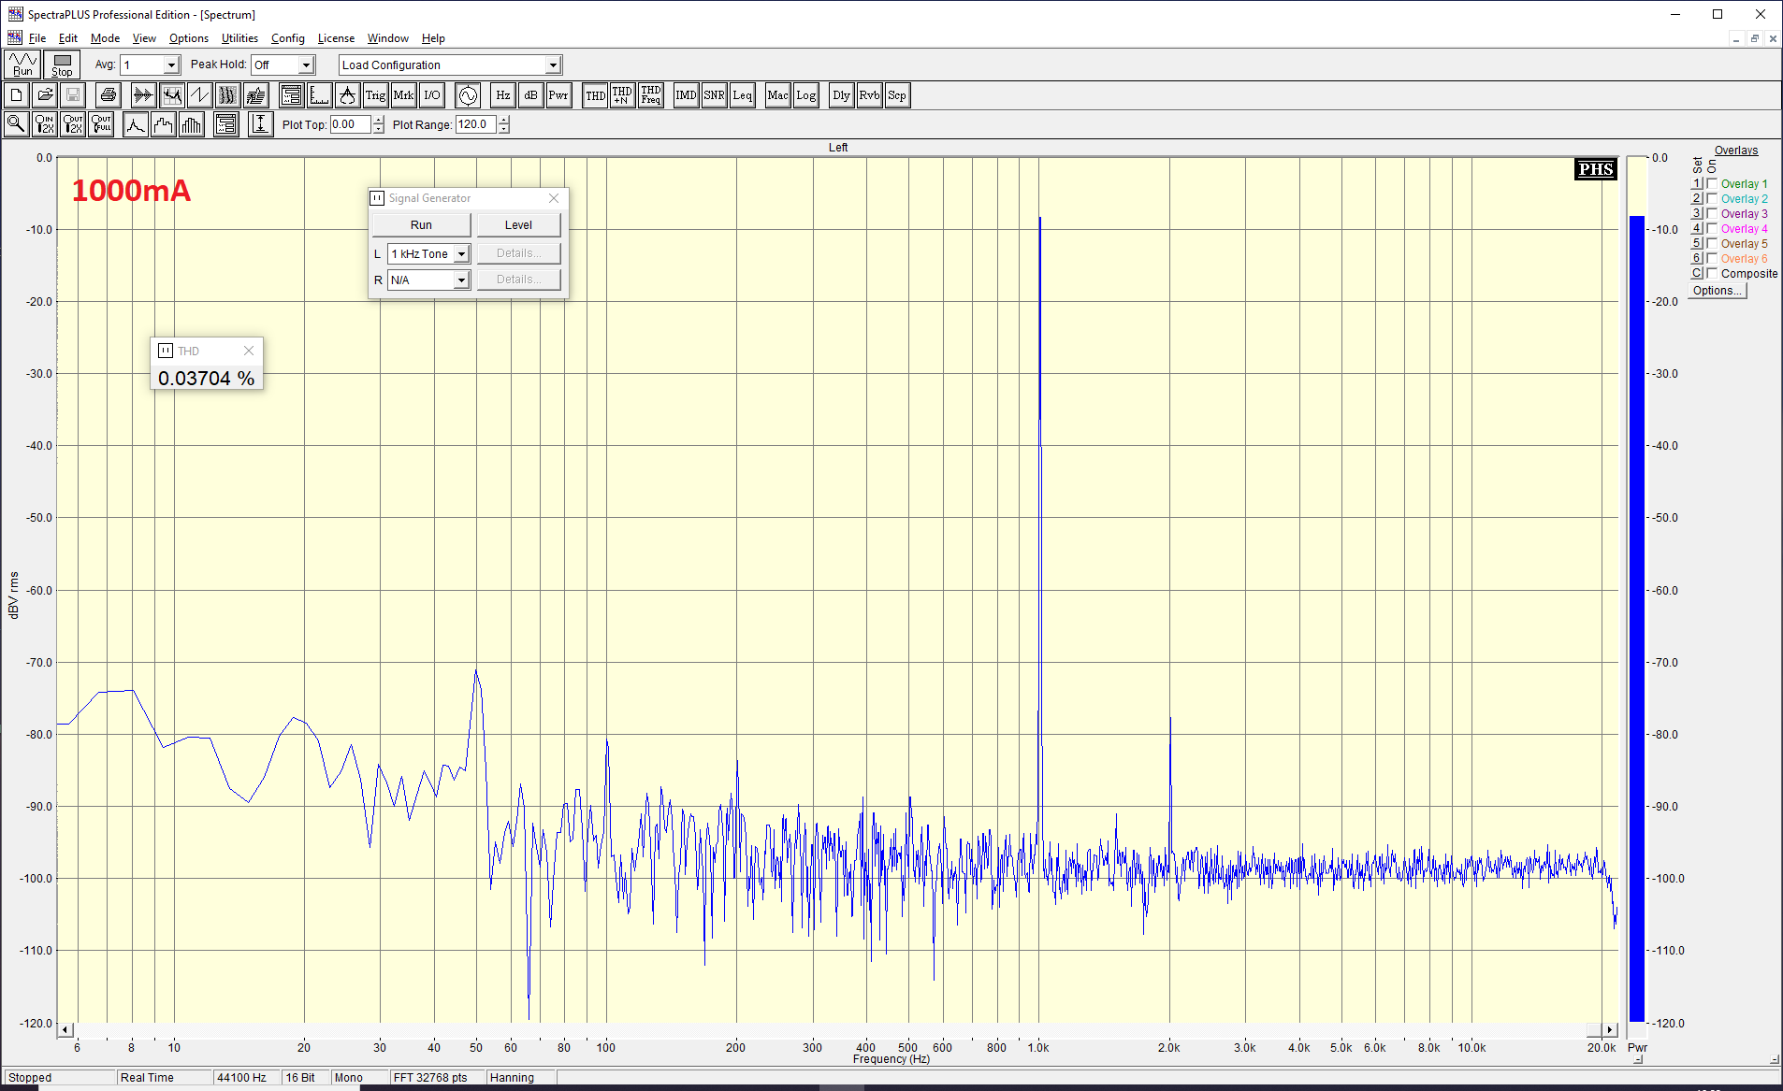
Task: Click the Mrk markers toolbar icon
Action: point(404,95)
